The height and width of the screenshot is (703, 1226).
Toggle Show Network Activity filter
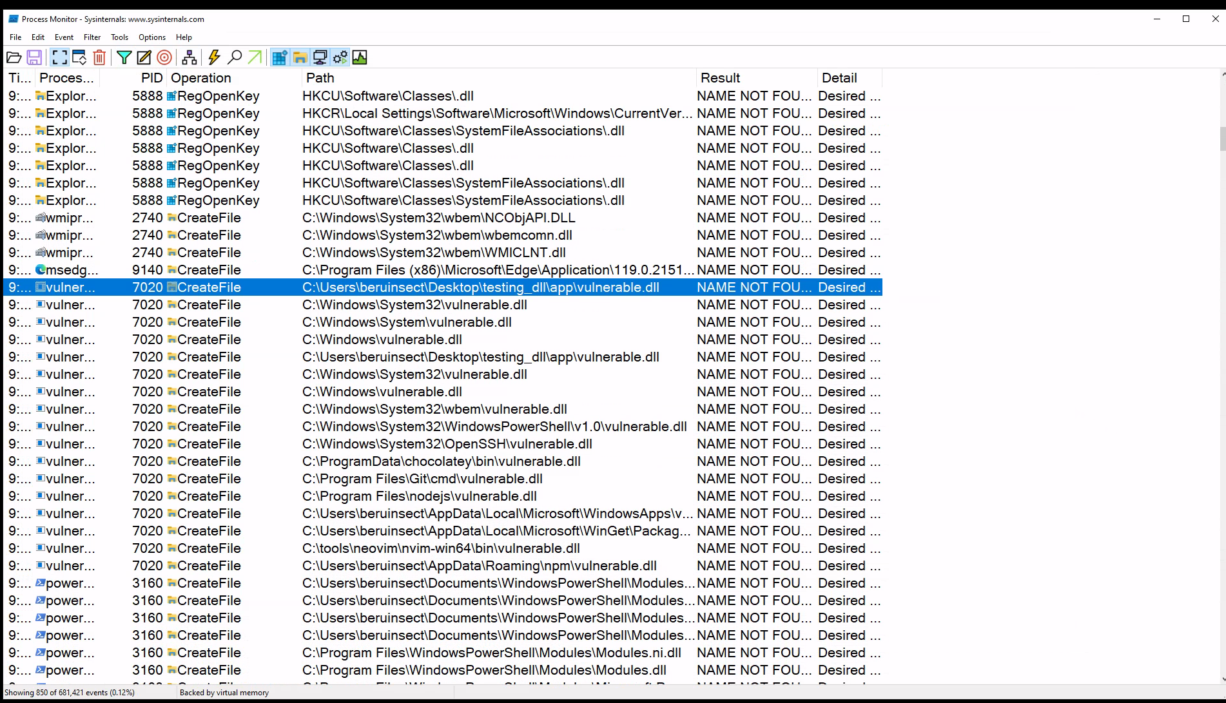coord(320,58)
